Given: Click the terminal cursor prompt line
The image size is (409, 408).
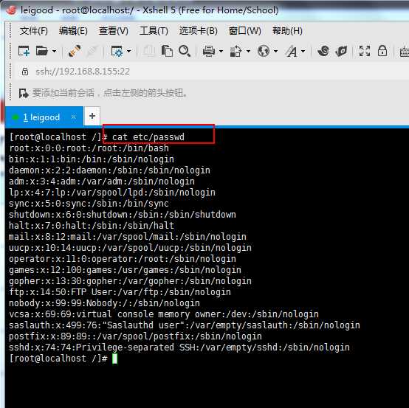Looking at the screenshot, I should (x=63, y=359).
